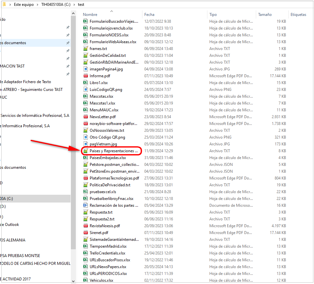Screen dimensions: 314x284
Task: Click the folder icon in the address bar
Action: pyautogui.click(x=4, y=5)
